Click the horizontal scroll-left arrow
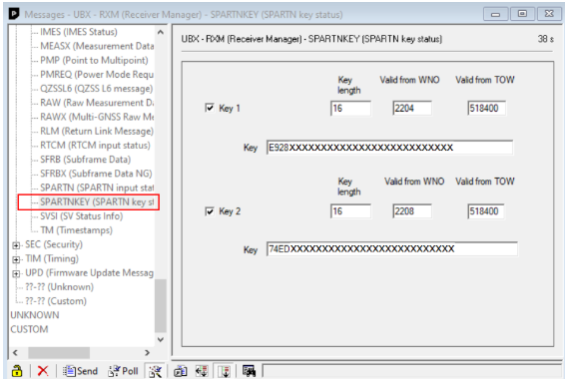The height and width of the screenshot is (384, 566). click(x=15, y=352)
